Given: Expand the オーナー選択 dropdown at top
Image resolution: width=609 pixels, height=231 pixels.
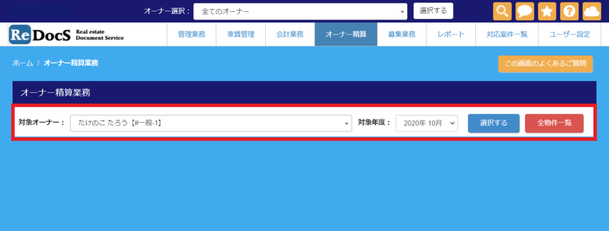Looking at the screenshot, I should point(300,12).
